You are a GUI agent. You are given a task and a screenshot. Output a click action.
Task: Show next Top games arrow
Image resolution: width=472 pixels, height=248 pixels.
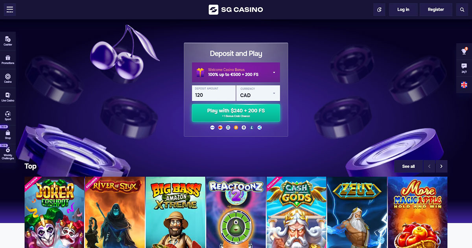tap(441, 167)
